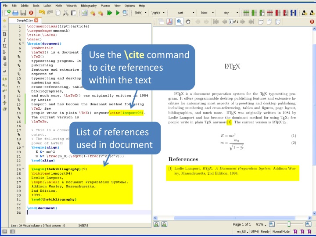316x237 pixels.
Task: Close the preview pane with red X
Action: (312, 22)
